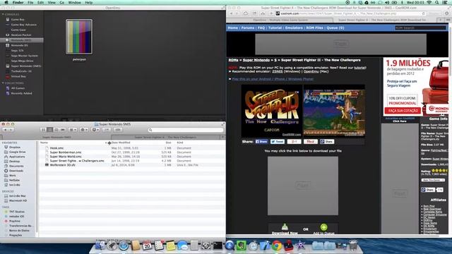Click the Finder forward button

click(x=11, y=130)
